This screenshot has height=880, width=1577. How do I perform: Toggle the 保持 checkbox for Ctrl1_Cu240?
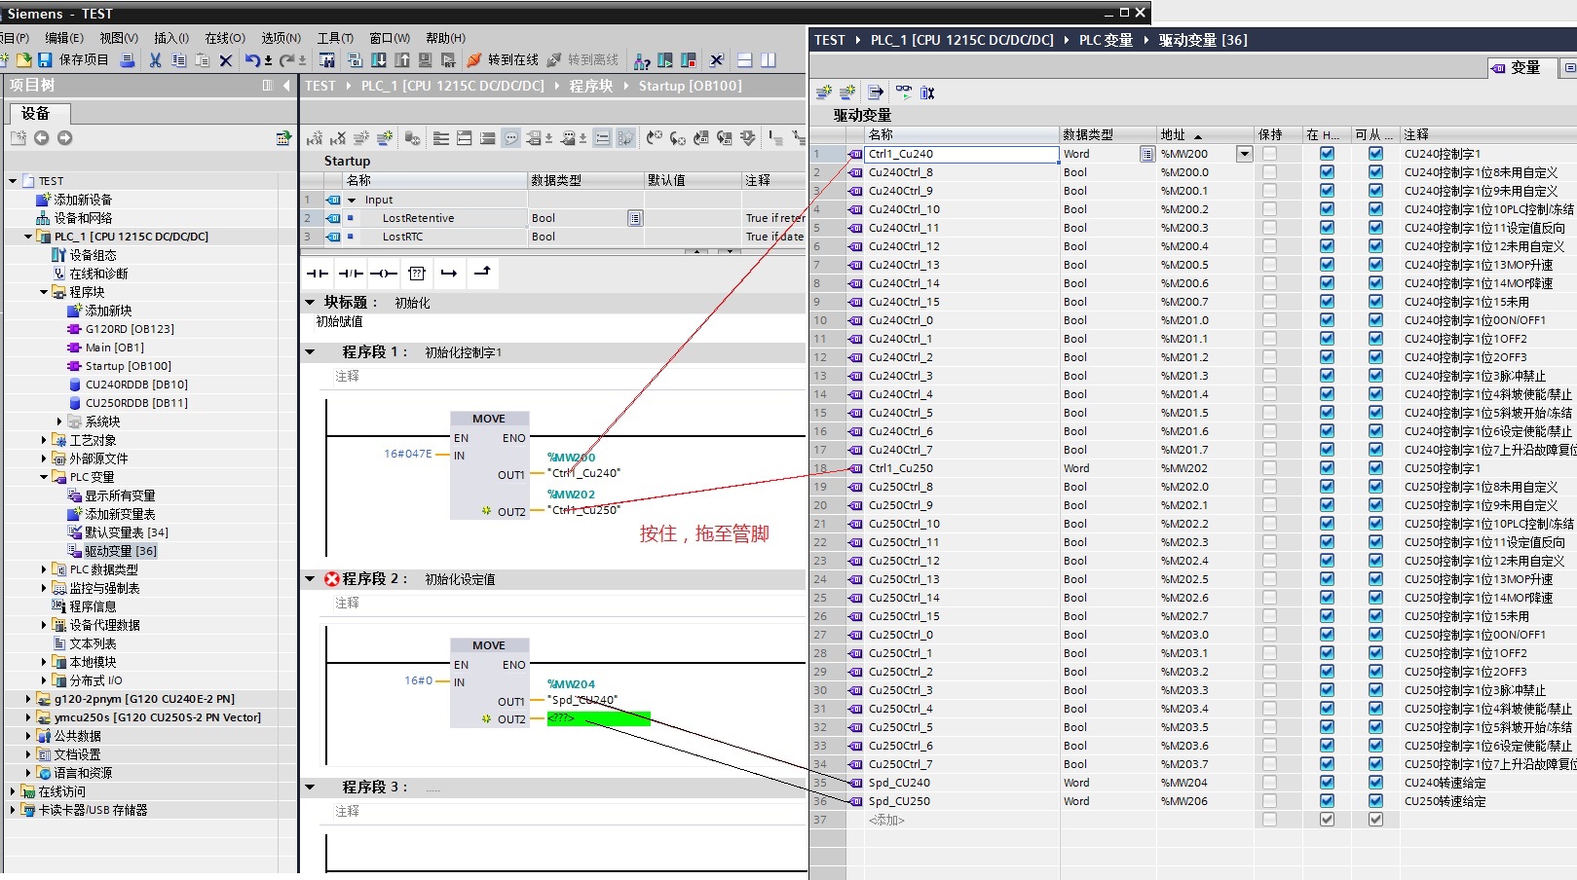tap(1269, 154)
